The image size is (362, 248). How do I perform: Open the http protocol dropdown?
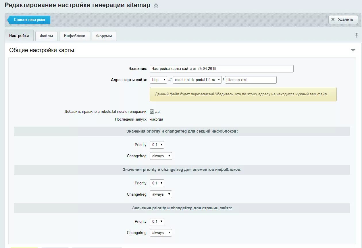(x=158, y=80)
